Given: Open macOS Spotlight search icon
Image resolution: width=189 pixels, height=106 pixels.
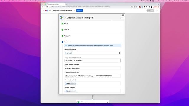Looking at the screenshot, I should pyautogui.click(x=174, y=1).
